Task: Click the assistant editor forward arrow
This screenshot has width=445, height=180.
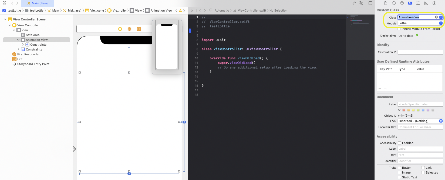Action: [x=205, y=10]
